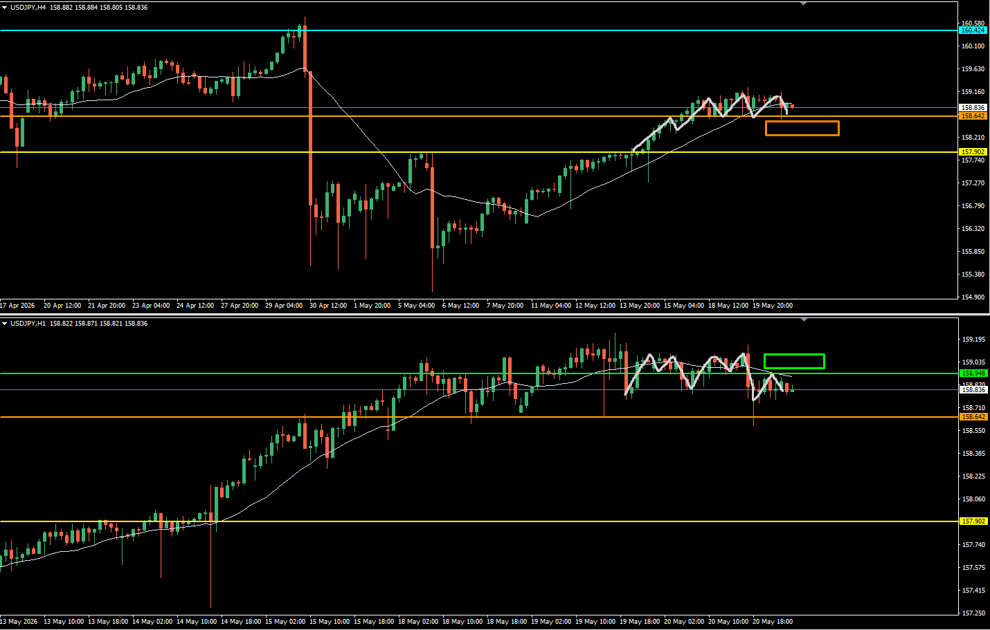Click the 158.210 price level on H4 scale
Screen dimensions: 990x630
[973, 138]
